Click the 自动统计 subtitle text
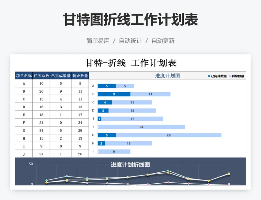Image resolution: width=261 pixels, height=200 pixels. point(130,41)
